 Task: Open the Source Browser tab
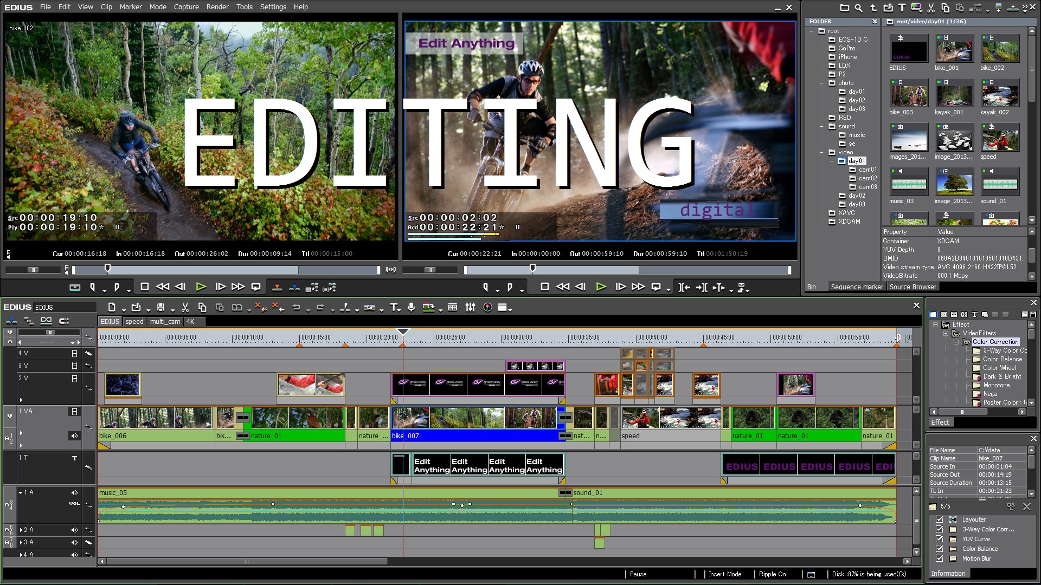coord(913,287)
